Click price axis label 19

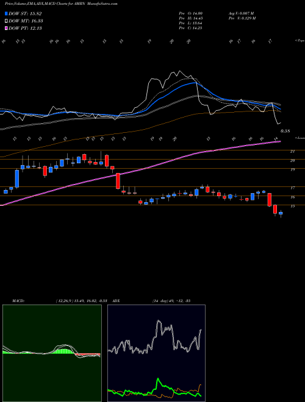[x=292, y=169]
